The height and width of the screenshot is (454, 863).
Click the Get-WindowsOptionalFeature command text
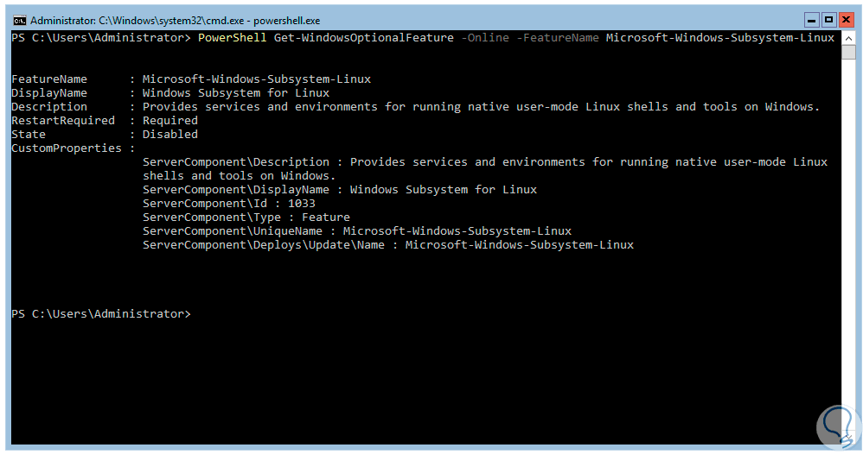[363, 38]
